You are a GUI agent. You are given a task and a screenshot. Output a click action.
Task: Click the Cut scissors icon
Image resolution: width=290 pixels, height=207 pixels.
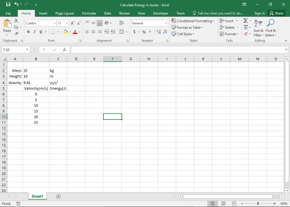pos(16,21)
